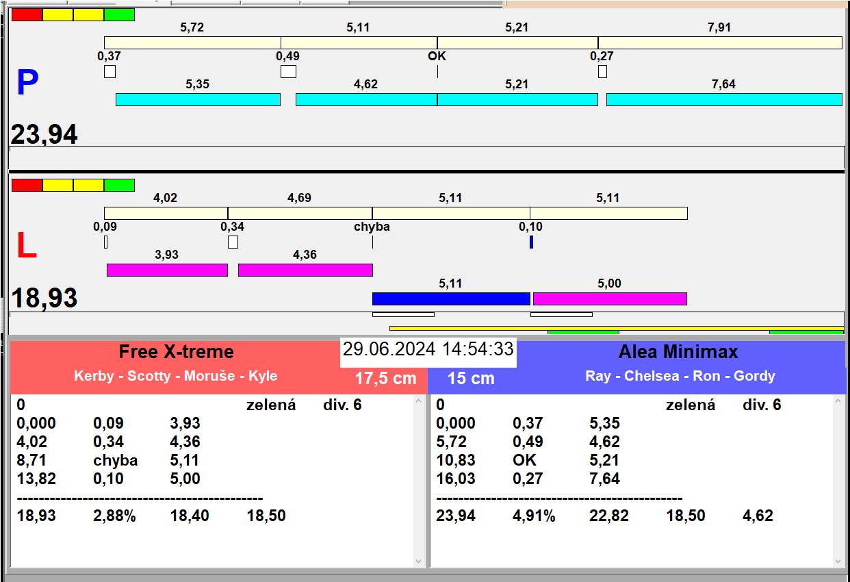This screenshot has width=850, height=582.
Task: Click the Alea Minimax team name header
Action: pos(678,352)
